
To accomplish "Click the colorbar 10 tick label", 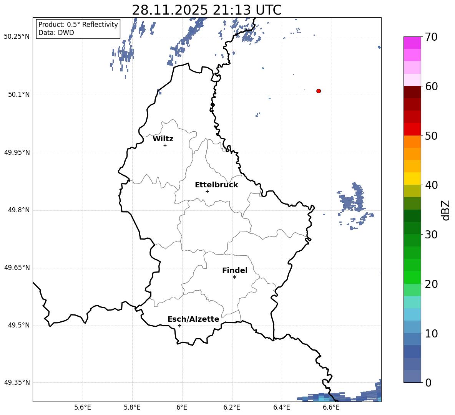I will 432,333.
